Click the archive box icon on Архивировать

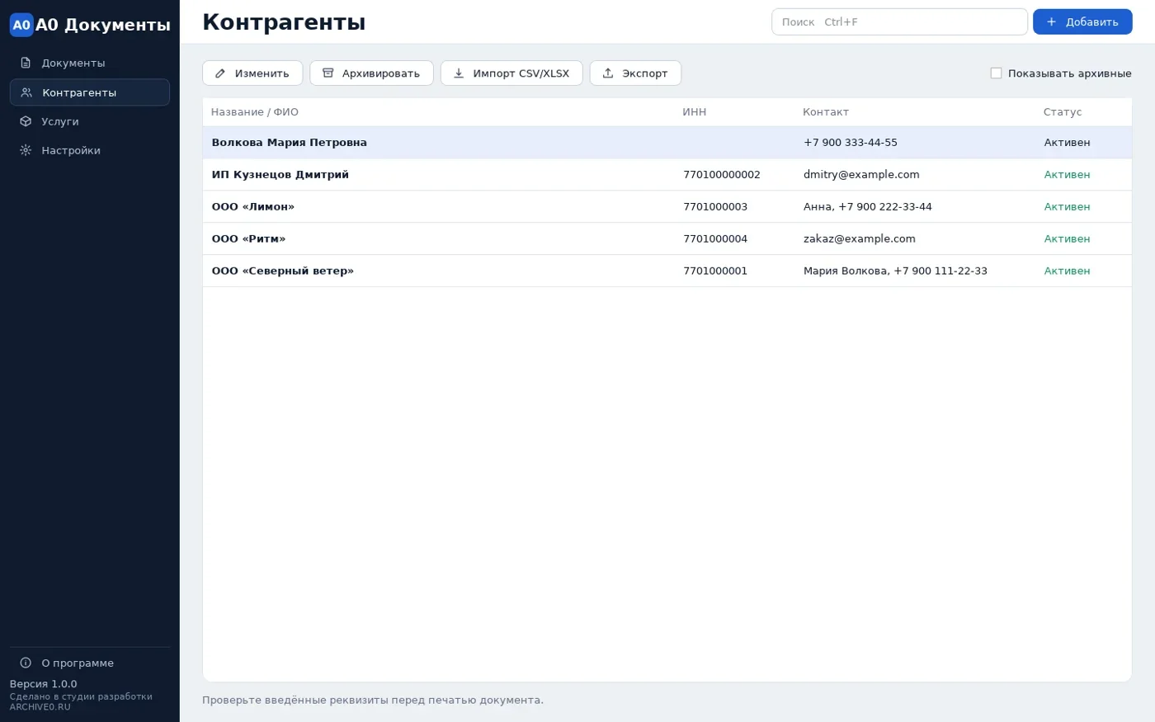328,73
